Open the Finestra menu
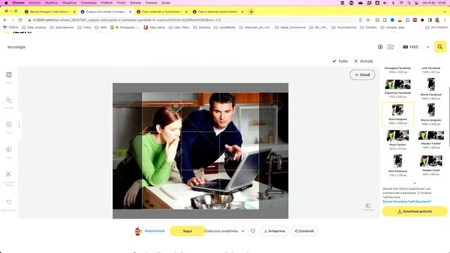Viewport: 450px width, 253px height. tap(151, 3)
